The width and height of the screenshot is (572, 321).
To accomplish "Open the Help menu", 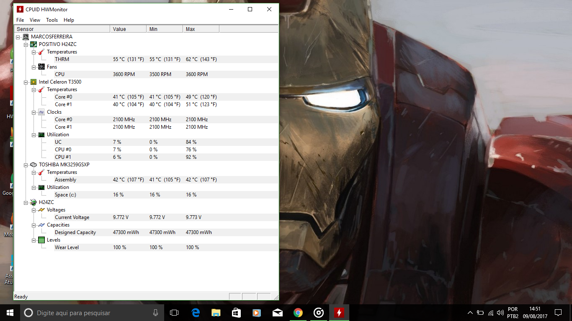I will pos(69,20).
